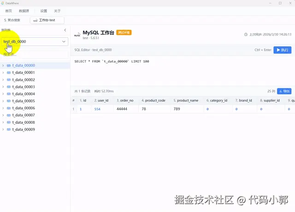Click inside the SQL editor text

pos(112,62)
